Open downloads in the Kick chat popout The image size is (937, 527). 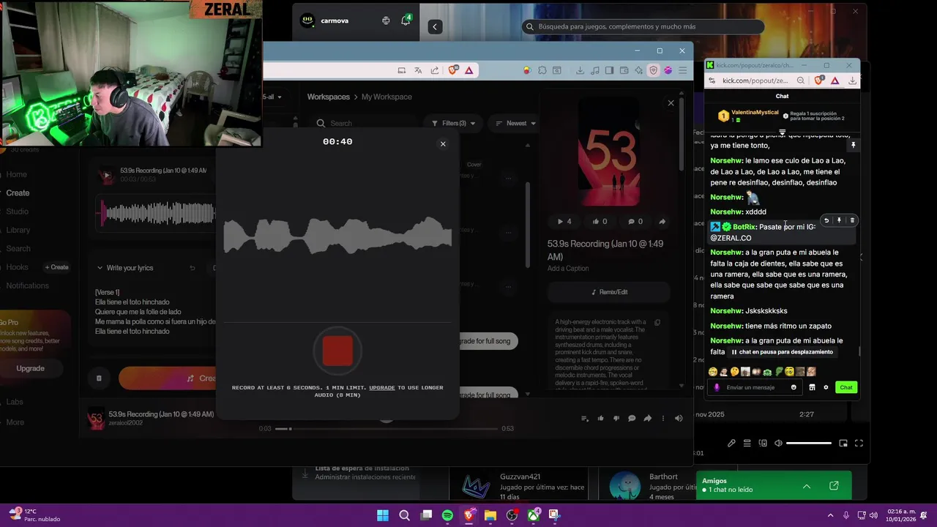pyautogui.click(x=853, y=81)
